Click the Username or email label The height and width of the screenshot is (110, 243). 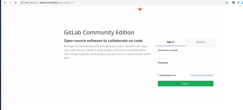point(168,50)
